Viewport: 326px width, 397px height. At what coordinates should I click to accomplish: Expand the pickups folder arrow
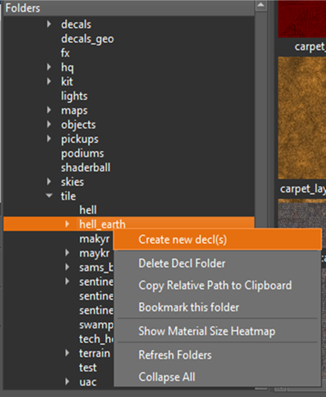pyautogui.click(x=49, y=139)
